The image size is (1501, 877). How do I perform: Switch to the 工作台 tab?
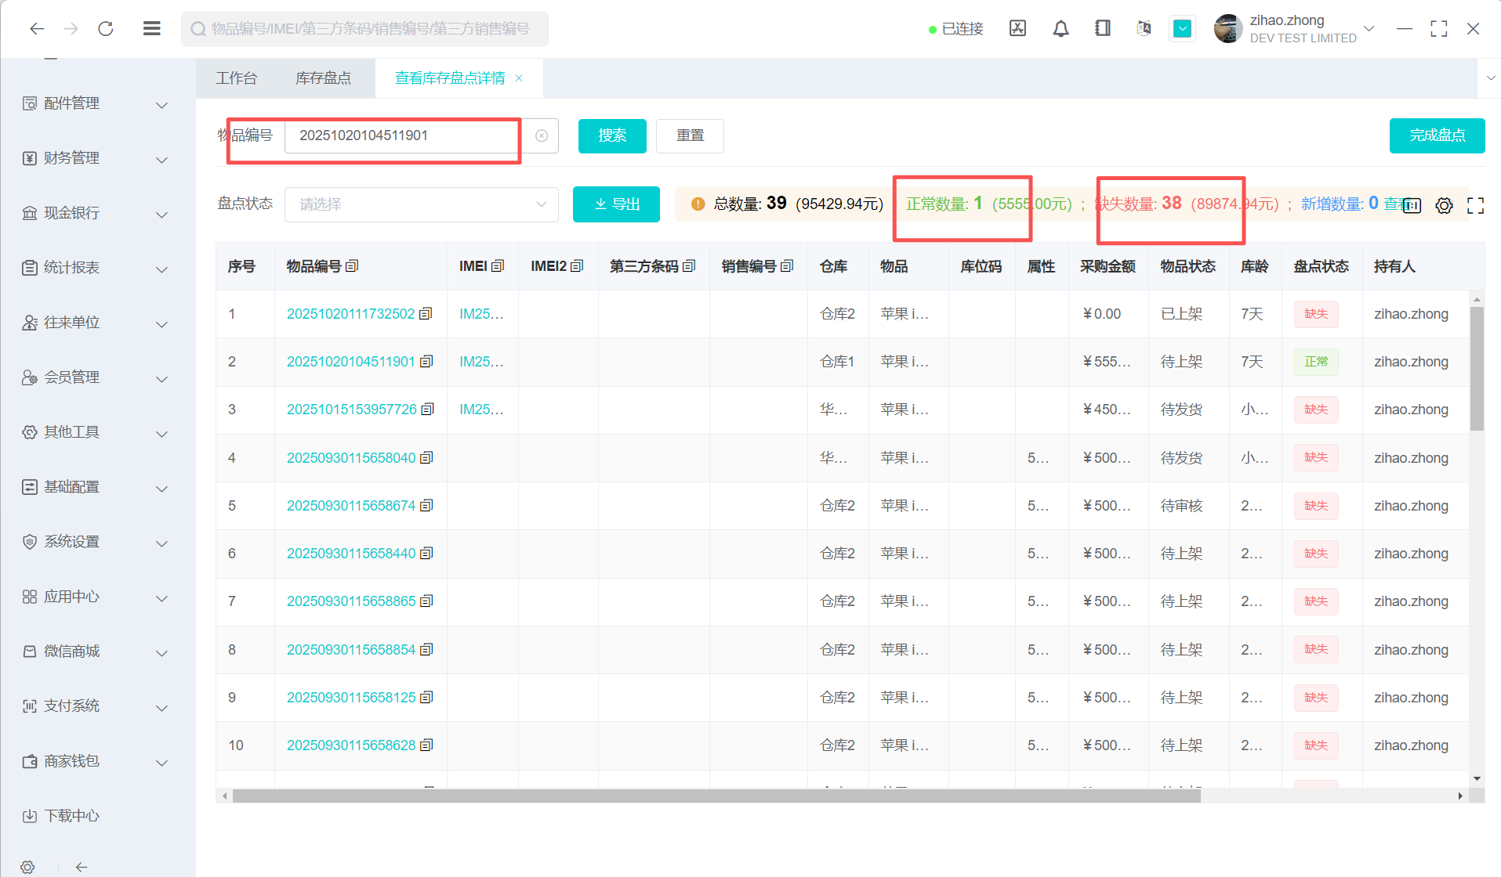click(x=236, y=78)
